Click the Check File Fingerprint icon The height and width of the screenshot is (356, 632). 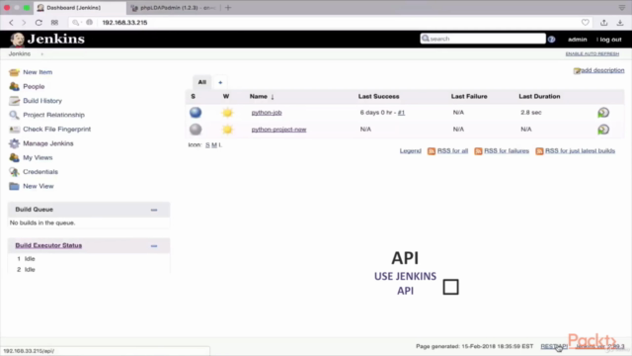click(x=14, y=130)
